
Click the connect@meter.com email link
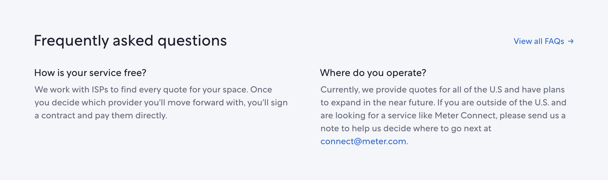[x=363, y=141]
